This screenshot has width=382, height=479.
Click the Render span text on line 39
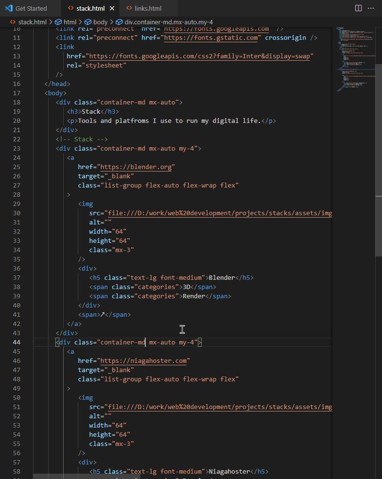click(194, 296)
